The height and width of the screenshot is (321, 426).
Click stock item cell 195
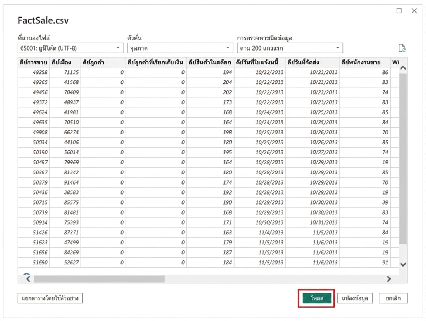(210, 153)
